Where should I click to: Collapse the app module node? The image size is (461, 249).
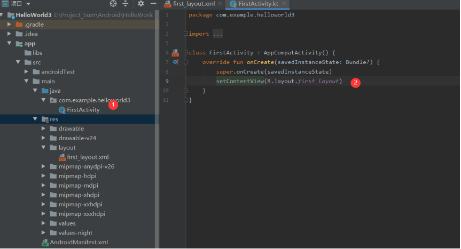coord(9,43)
